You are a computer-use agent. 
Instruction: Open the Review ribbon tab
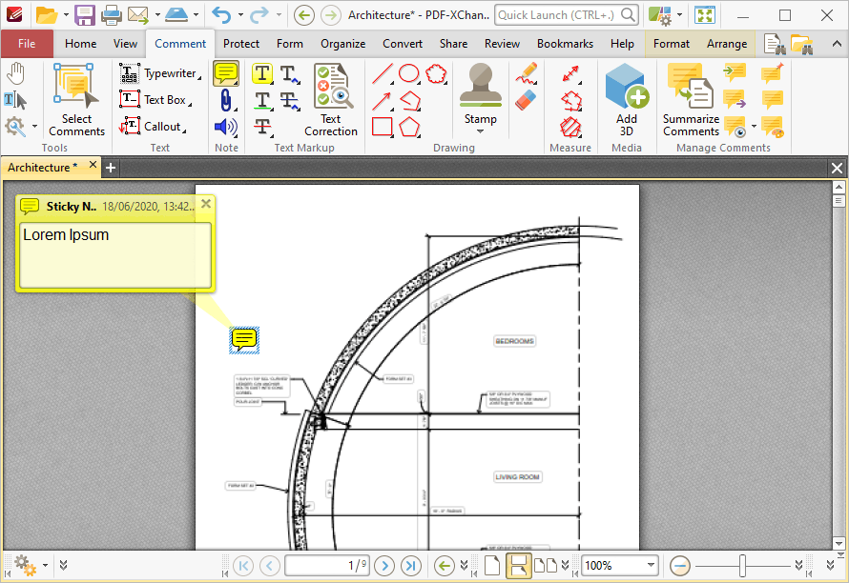pyautogui.click(x=502, y=44)
